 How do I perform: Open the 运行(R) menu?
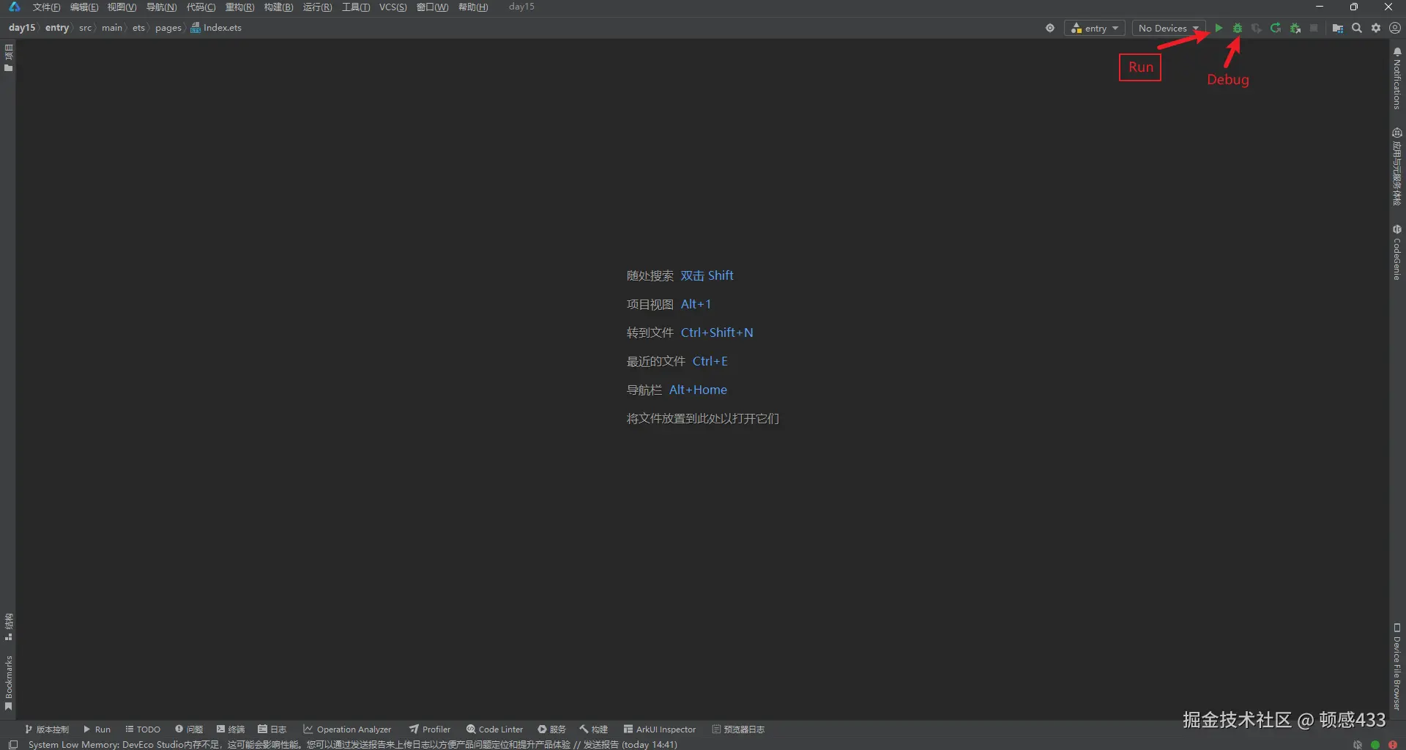point(317,7)
